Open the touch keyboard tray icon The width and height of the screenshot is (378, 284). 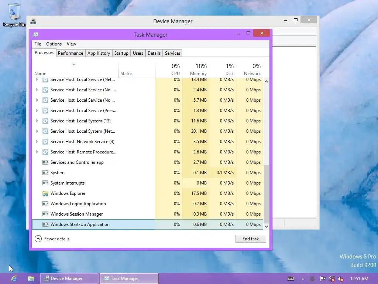291,279
